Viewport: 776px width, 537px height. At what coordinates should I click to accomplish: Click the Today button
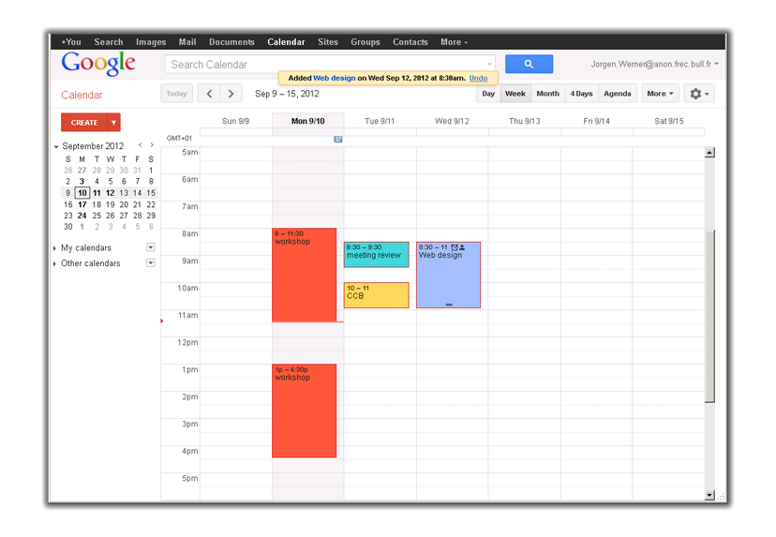(177, 94)
